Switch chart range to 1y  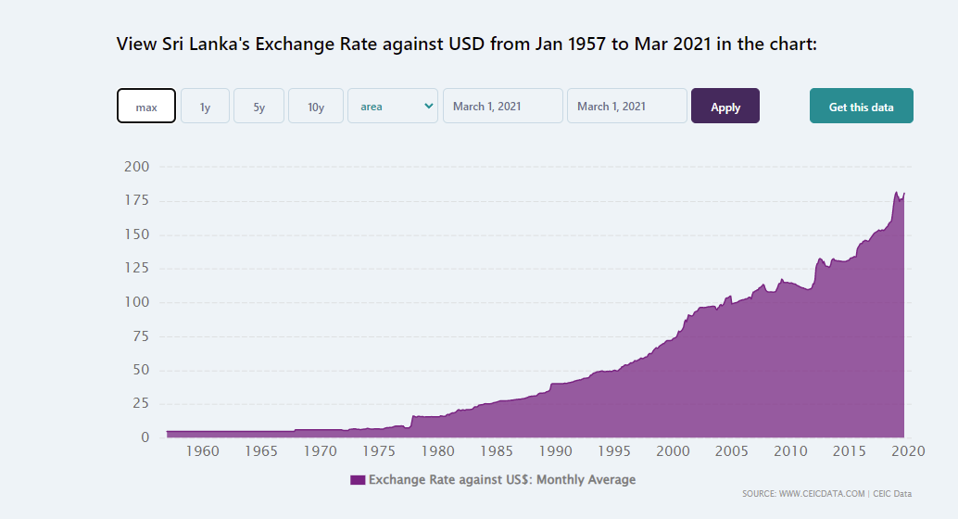pyautogui.click(x=206, y=106)
